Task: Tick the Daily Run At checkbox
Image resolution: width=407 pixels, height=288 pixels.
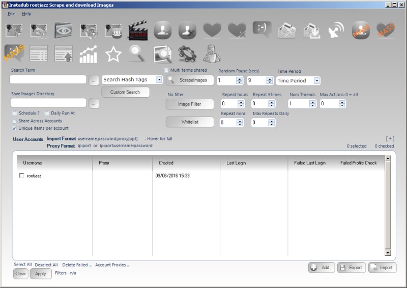Action: point(47,113)
